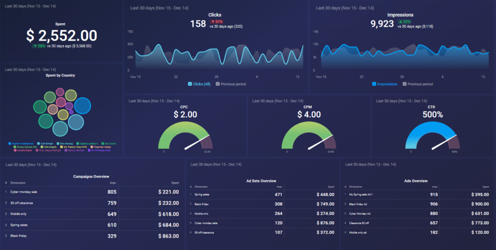496x250 pixels.
Task: Select Black friday row in Ad Sets
Action: [x=262, y=204]
